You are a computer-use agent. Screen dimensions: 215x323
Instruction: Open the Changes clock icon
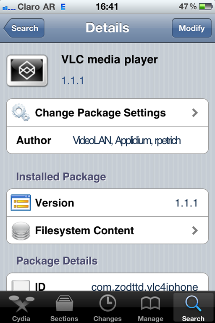(x=107, y=303)
